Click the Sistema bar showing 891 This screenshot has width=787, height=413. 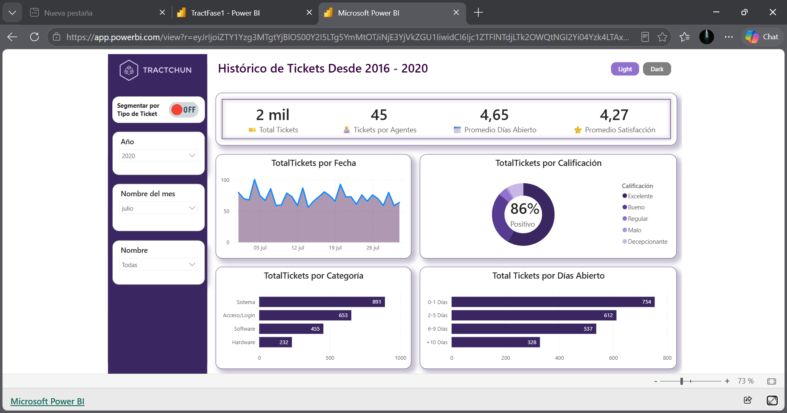pyautogui.click(x=322, y=302)
